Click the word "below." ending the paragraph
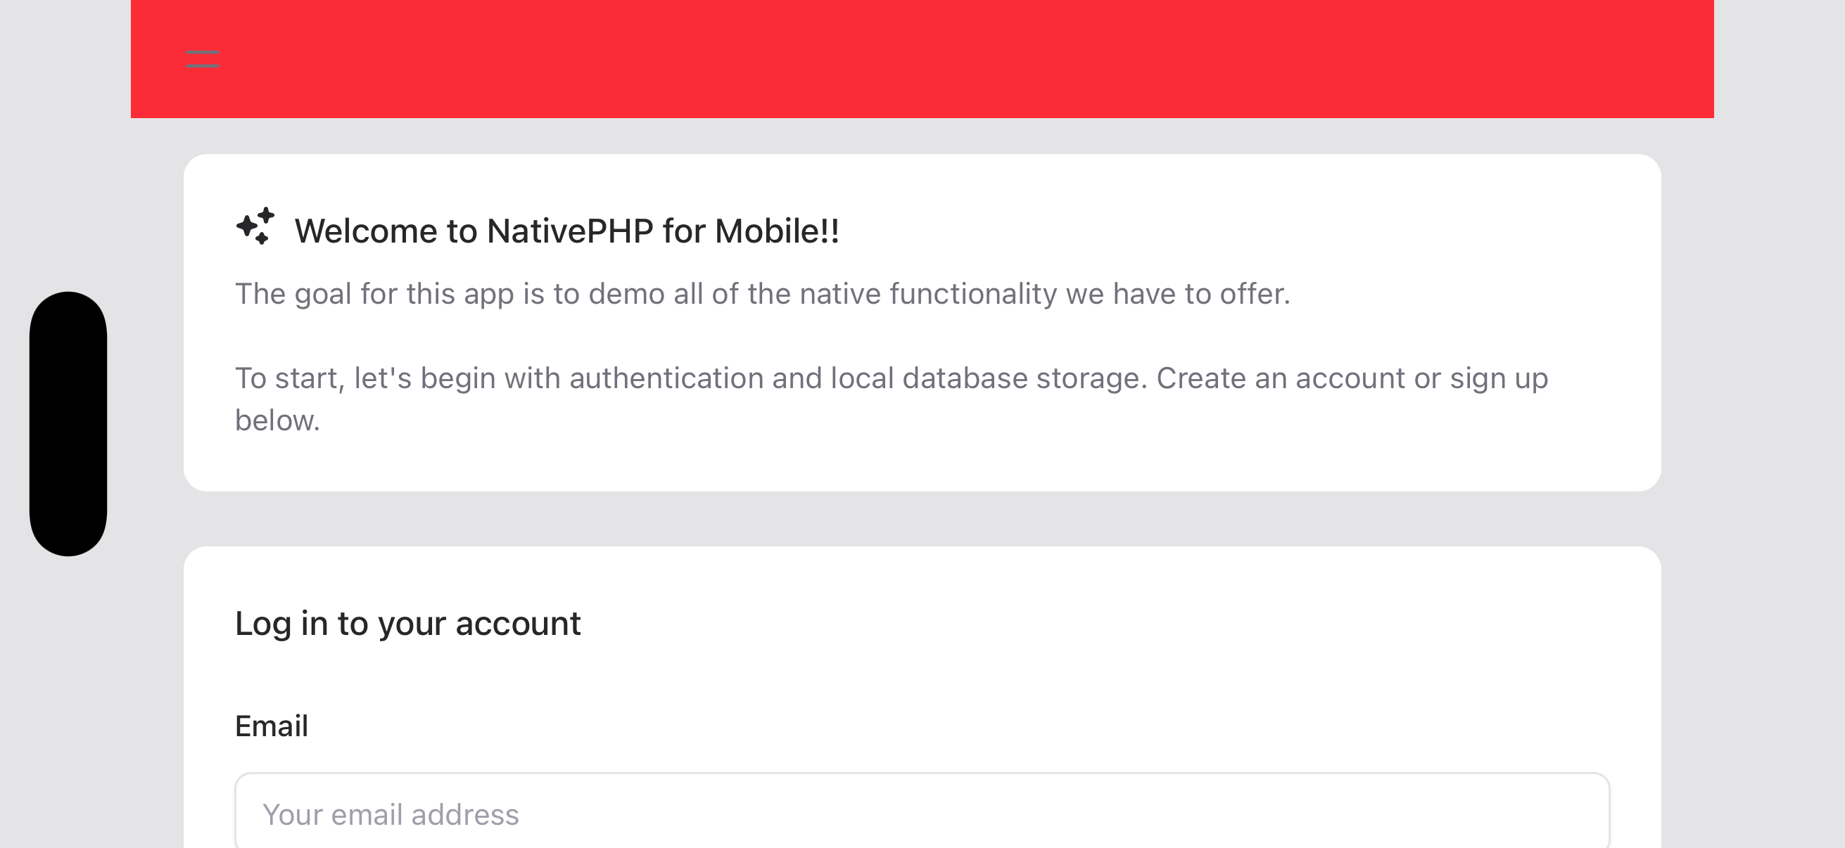This screenshot has width=1845, height=848. [277, 420]
